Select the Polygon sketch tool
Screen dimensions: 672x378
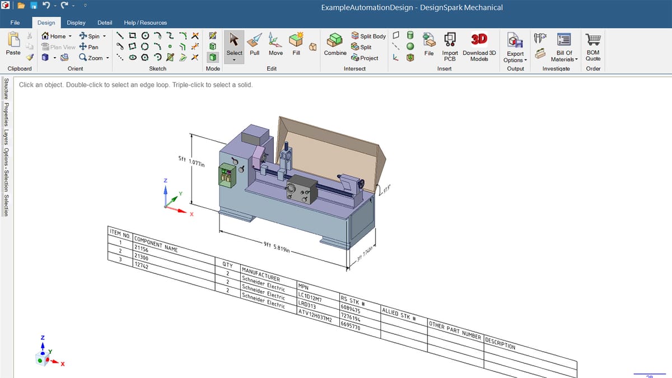click(144, 57)
